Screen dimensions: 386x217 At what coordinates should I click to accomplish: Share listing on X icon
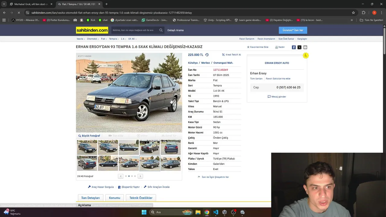point(299,47)
